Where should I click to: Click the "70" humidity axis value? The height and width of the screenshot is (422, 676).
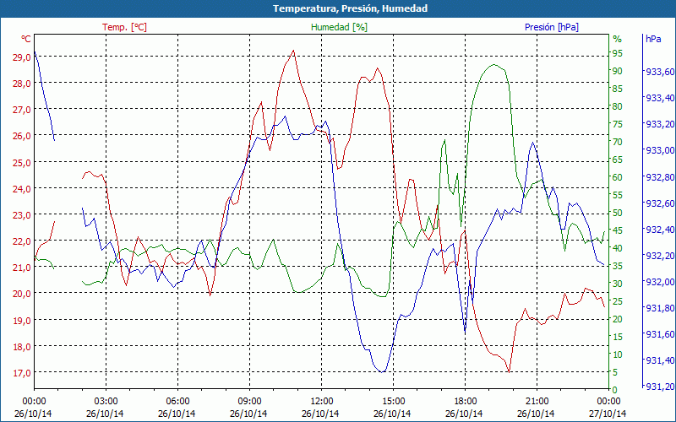point(618,142)
